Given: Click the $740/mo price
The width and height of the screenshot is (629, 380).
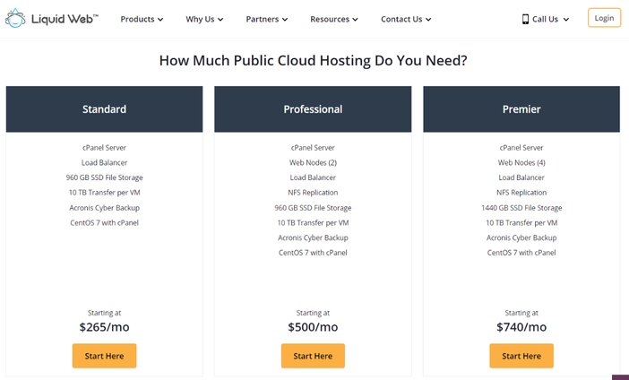Looking at the screenshot, I should point(521,327).
